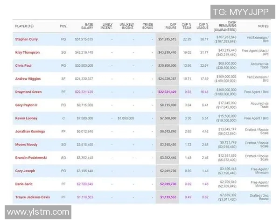The height and width of the screenshot is (224, 280).
Task: Select Dario Saric in the table
Action: pos(25,184)
